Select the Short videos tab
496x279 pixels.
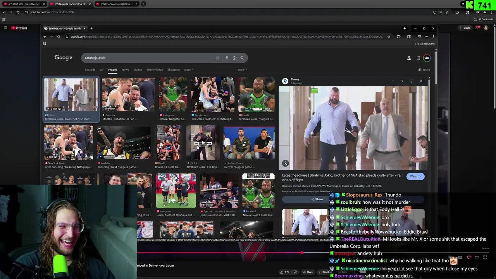[155, 70]
